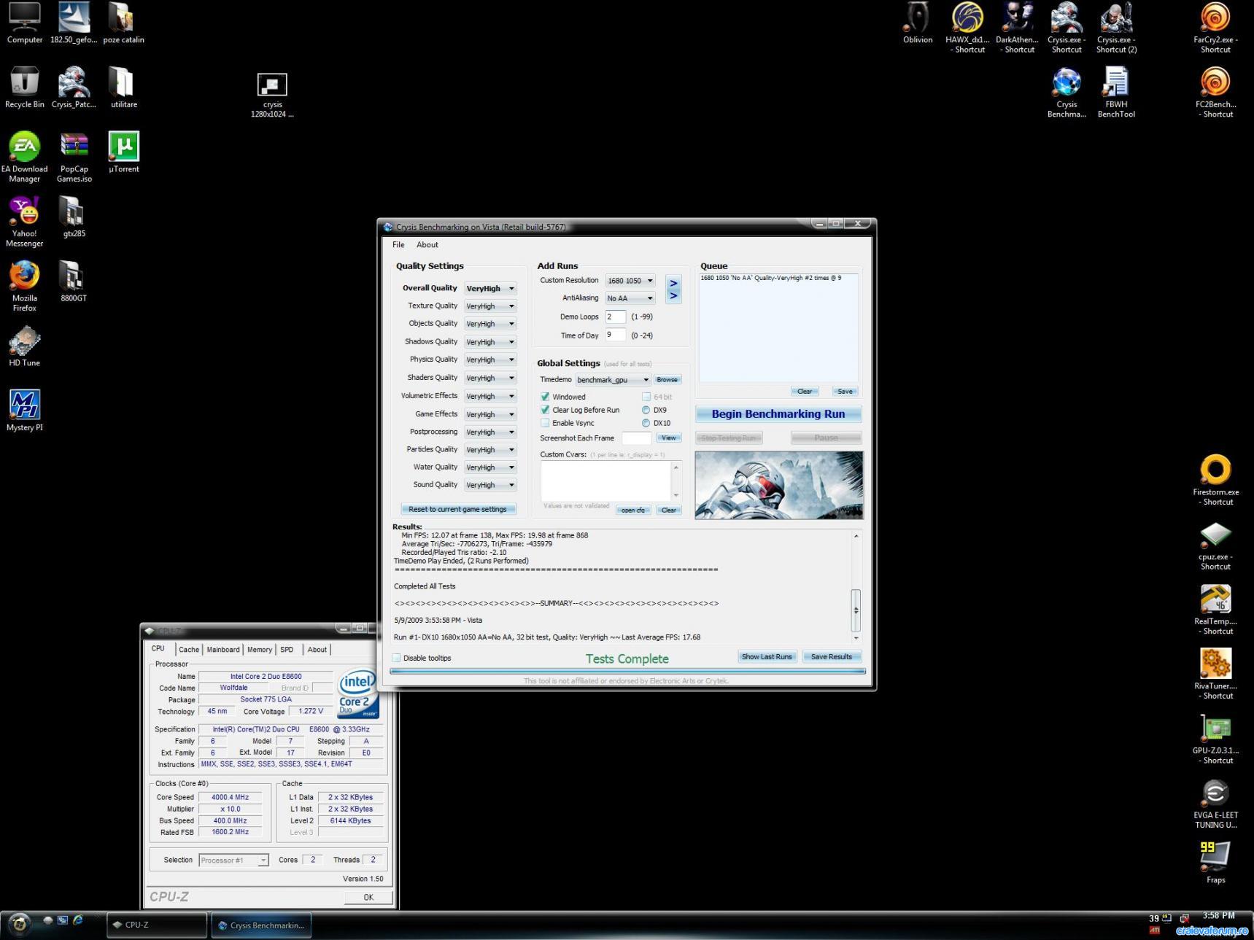Click the timedemo Browse button
The height and width of the screenshot is (940, 1254).
(667, 380)
